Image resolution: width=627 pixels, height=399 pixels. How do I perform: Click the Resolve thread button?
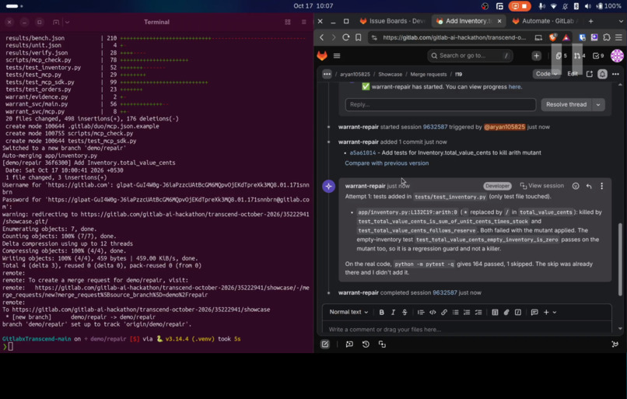pyautogui.click(x=566, y=105)
